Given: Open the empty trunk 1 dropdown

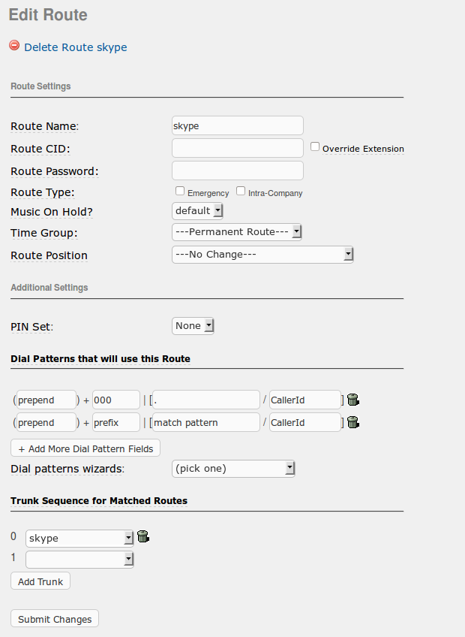Looking at the screenshot, I should point(79,559).
